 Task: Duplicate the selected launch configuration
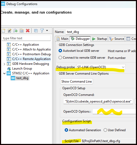click(x=21, y=31)
